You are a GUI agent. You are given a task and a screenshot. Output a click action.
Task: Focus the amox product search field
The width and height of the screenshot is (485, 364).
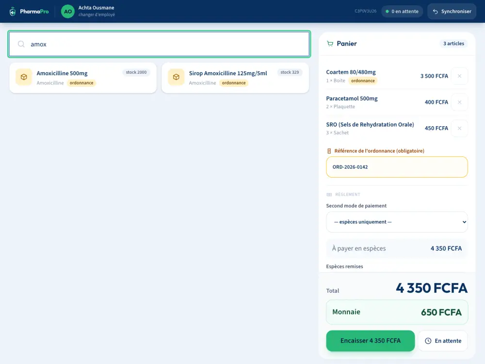tap(159, 44)
